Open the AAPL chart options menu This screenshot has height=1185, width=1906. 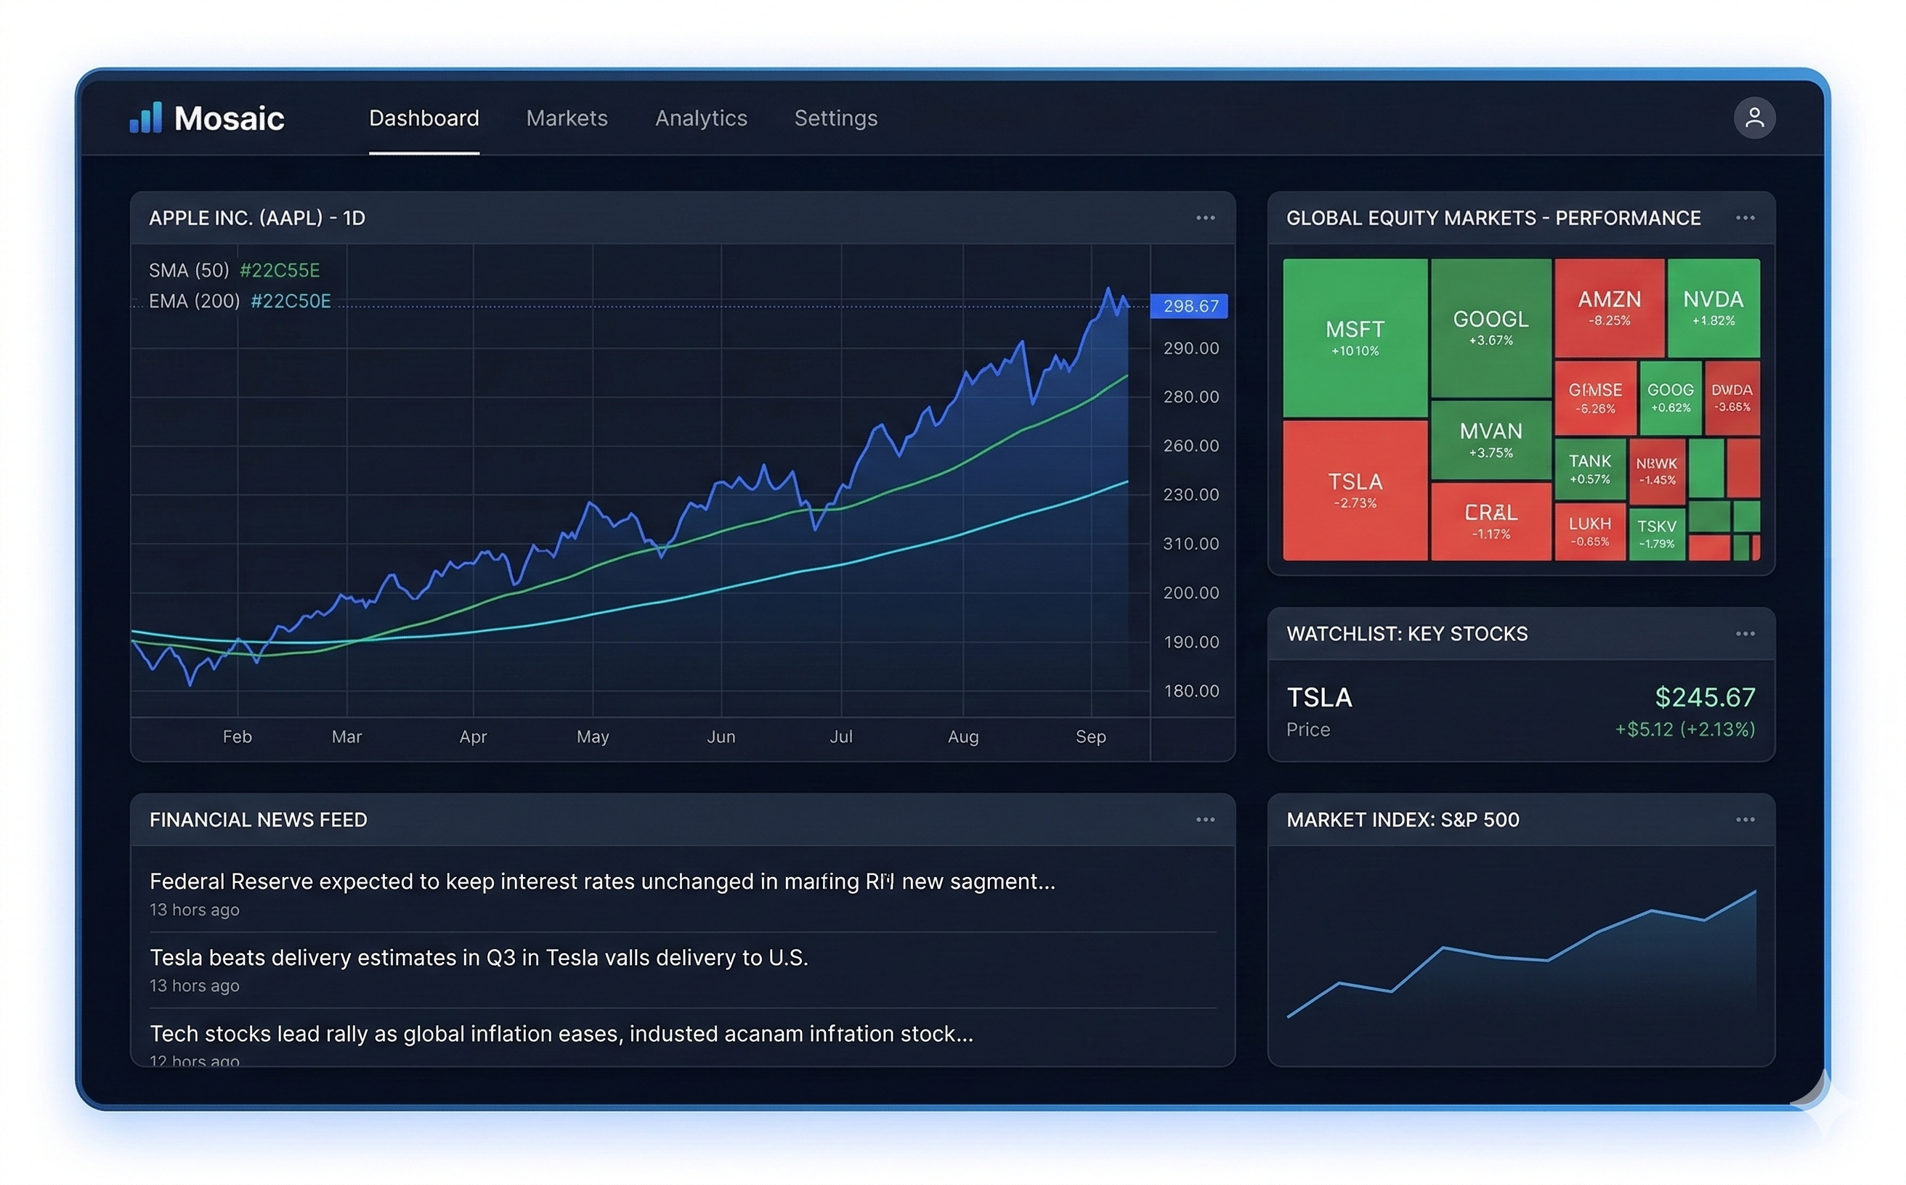(x=1205, y=218)
